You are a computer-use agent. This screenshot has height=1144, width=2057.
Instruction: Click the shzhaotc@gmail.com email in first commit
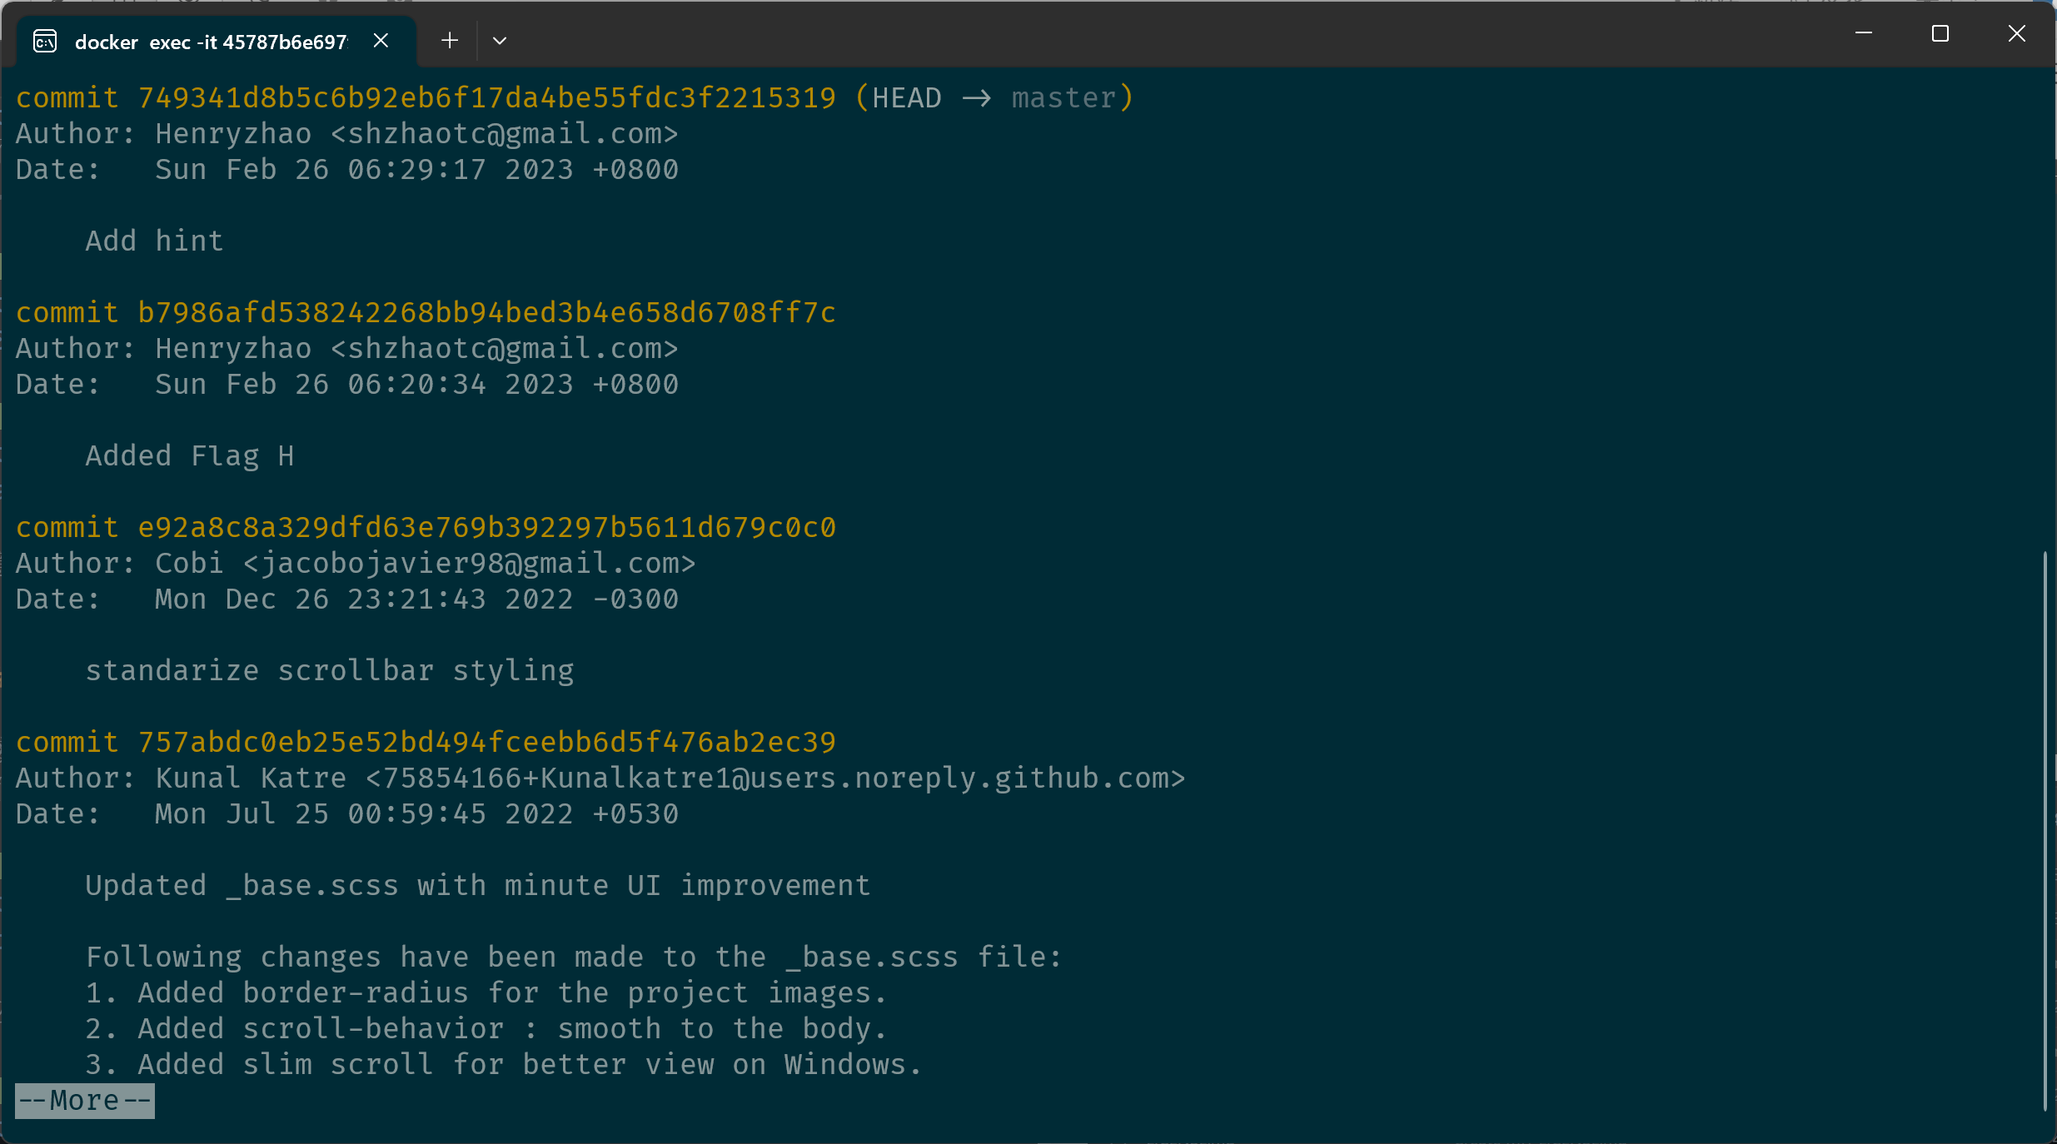click(x=505, y=134)
